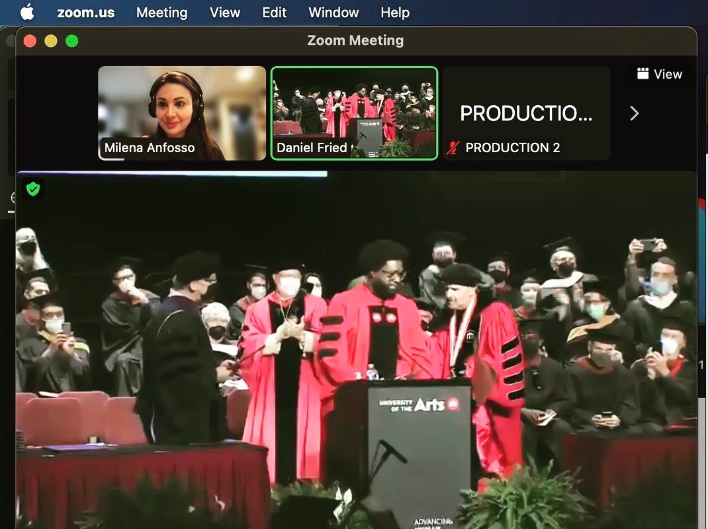Click the muted microphone icon on PRODUCTION 2
Screen dimensions: 708x529
click(453, 147)
